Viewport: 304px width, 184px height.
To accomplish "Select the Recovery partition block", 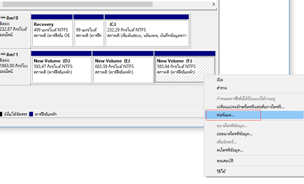I will click(x=51, y=30).
